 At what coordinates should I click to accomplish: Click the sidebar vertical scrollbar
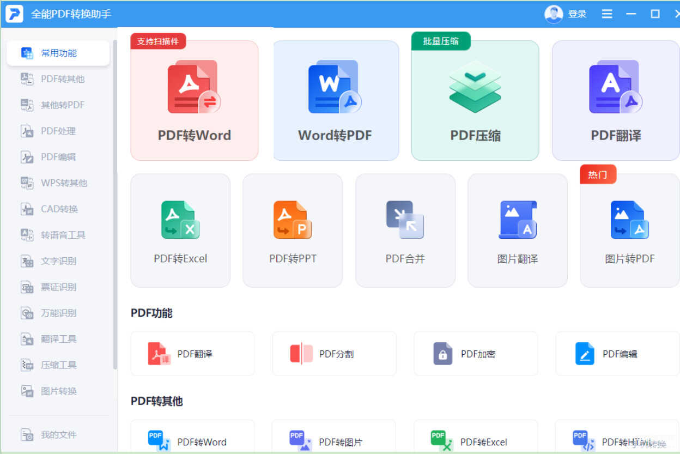tap(115, 204)
